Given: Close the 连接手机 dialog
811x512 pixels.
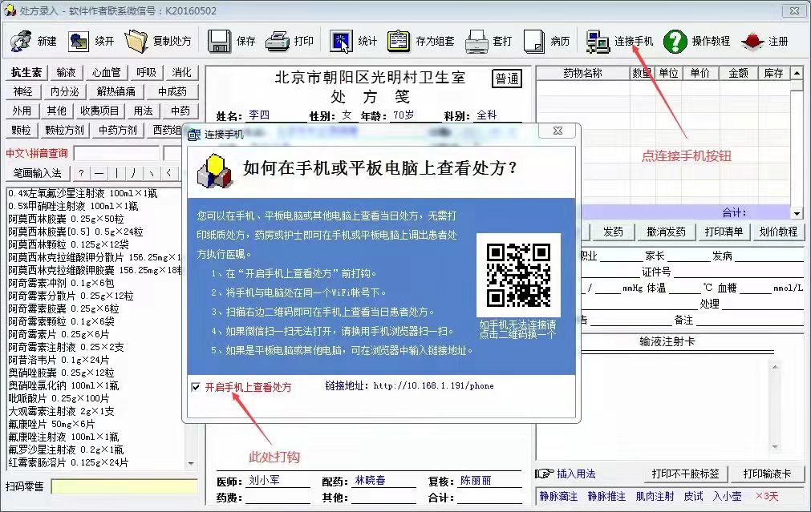Looking at the screenshot, I should (557, 132).
